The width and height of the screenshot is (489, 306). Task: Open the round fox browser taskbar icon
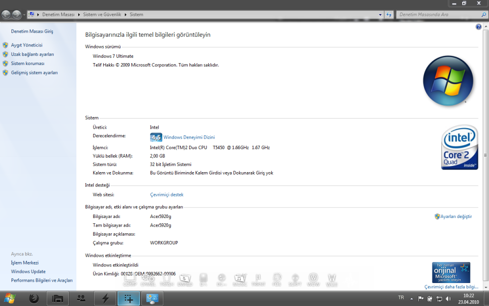click(34, 298)
